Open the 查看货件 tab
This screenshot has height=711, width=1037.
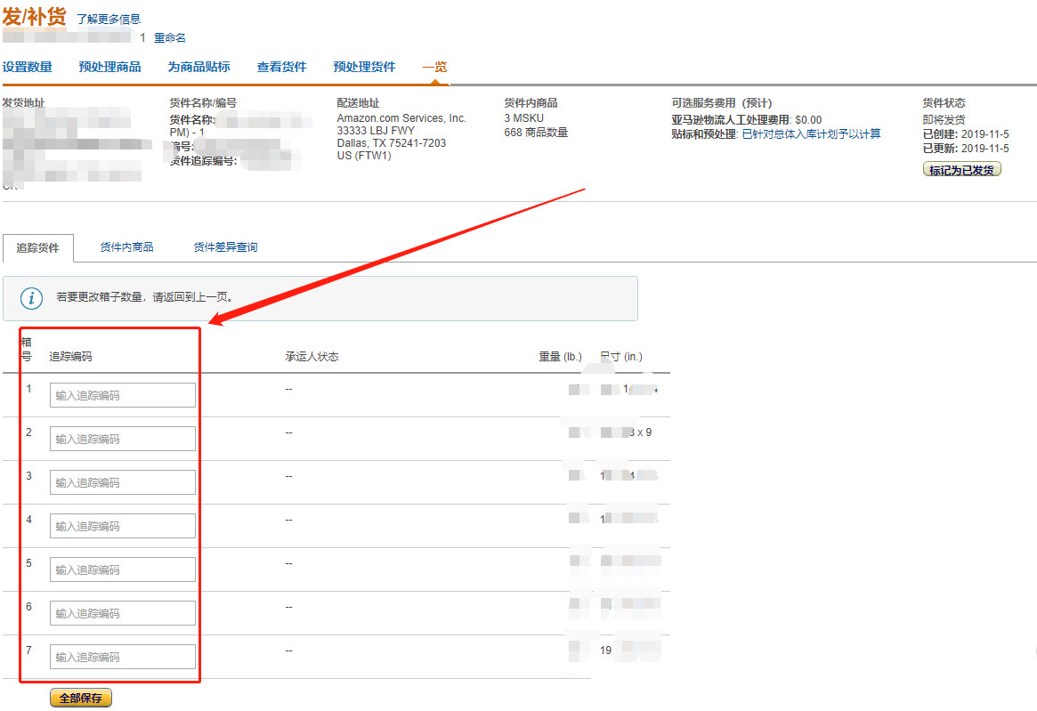tap(282, 67)
